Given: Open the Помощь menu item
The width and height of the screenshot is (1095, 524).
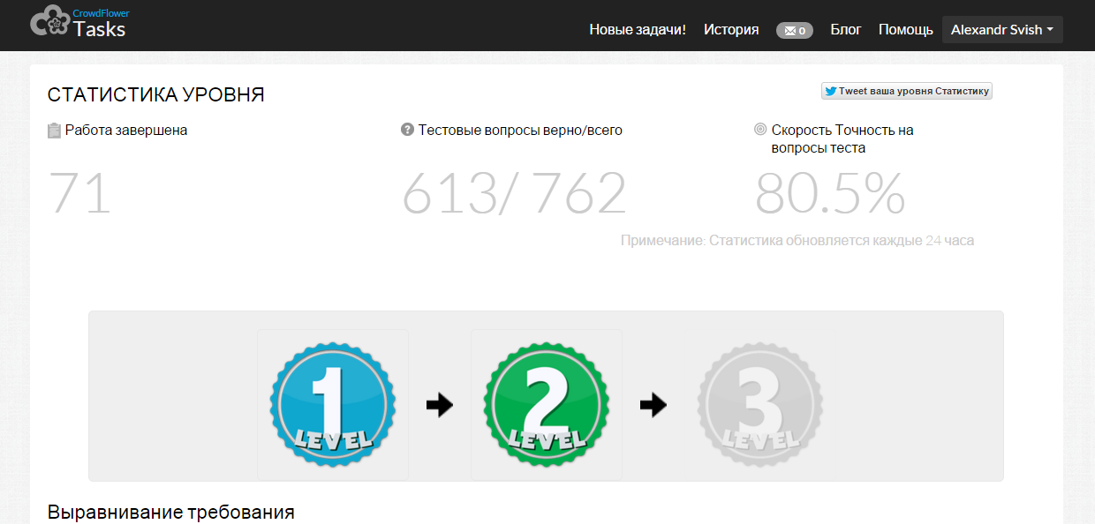Looking at the screenshot, I should click(x=906, y=29).
